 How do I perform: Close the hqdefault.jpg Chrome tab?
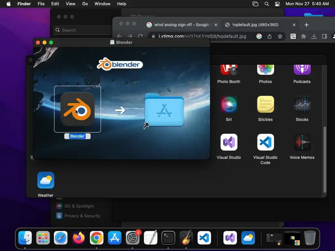[x=294, y=25]
